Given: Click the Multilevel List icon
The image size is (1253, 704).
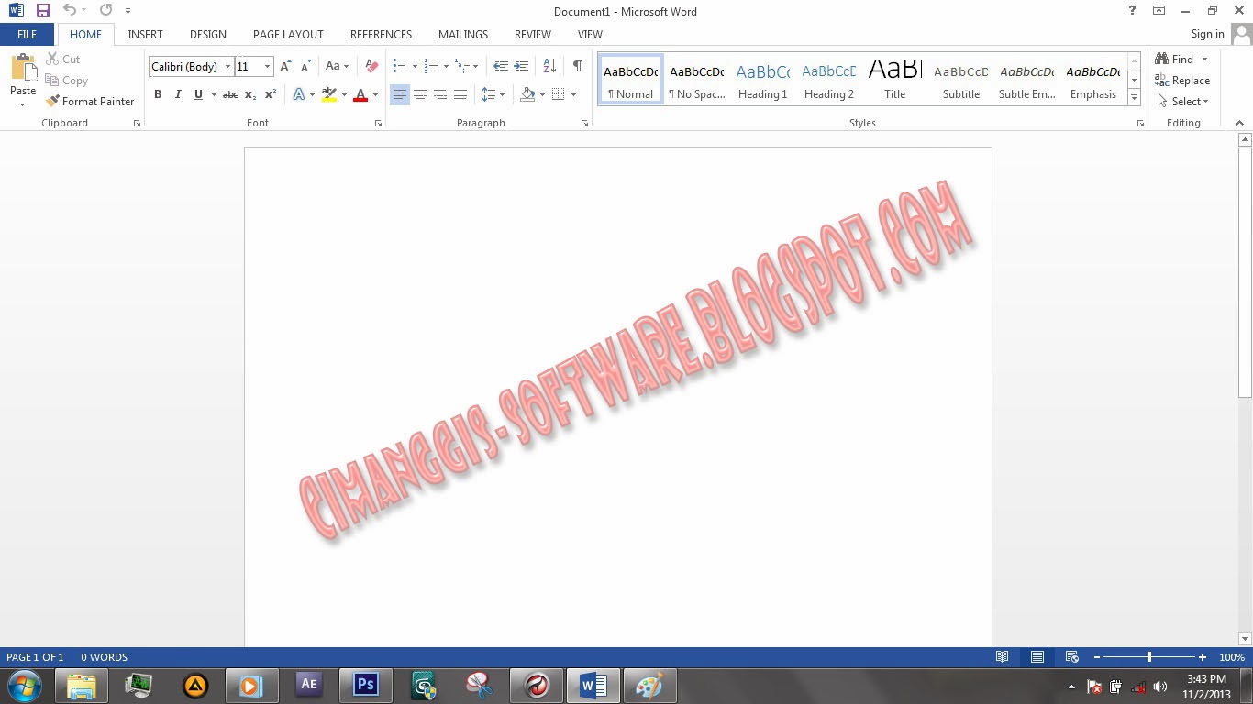Looking at the screenshot, I should [463, 66].
